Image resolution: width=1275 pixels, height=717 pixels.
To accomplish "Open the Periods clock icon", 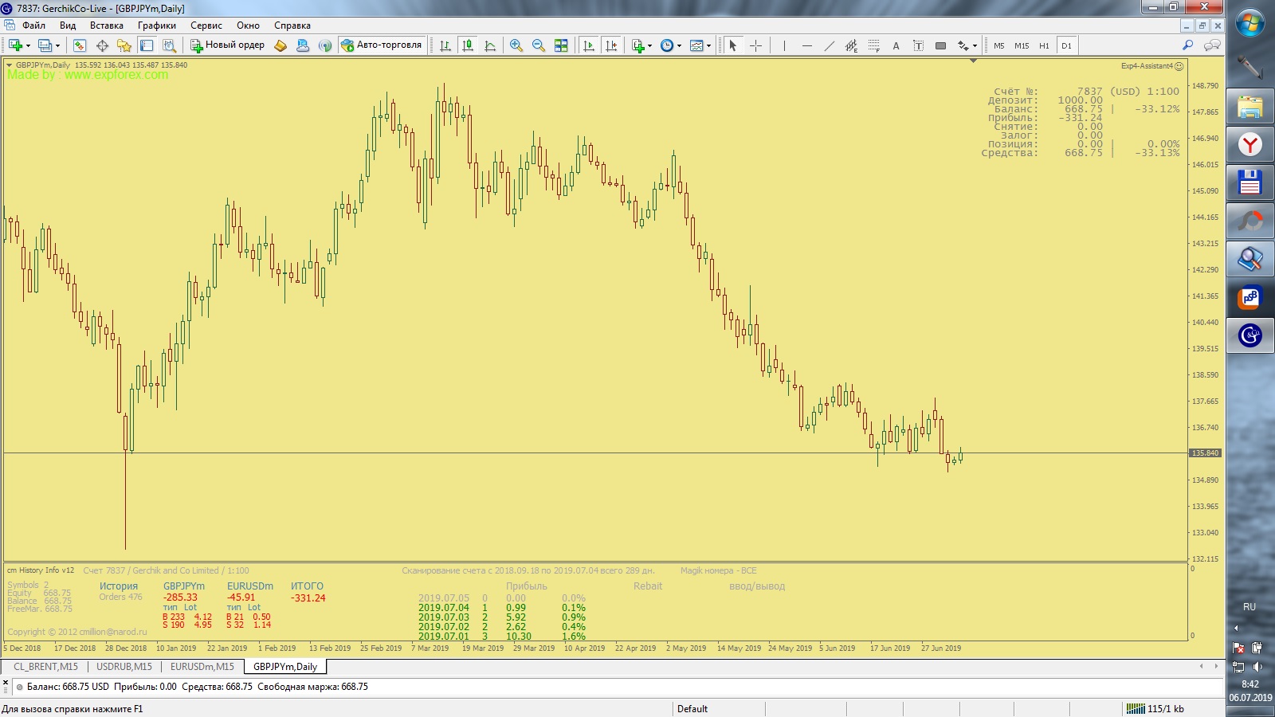I will (667, 45).
